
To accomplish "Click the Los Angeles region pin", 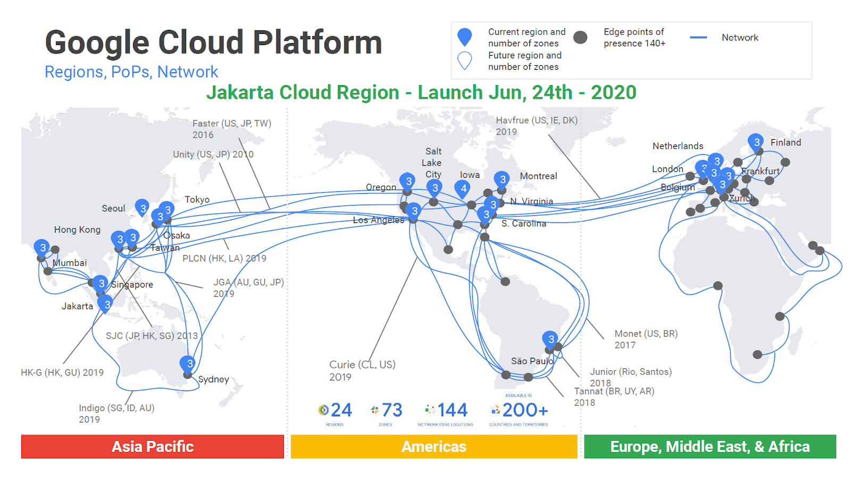I will [x=413, y=211].
